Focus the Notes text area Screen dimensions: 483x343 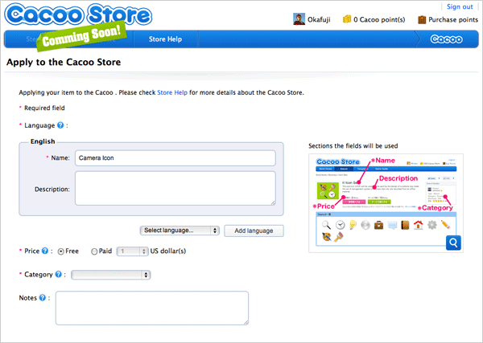pos(152,308)
